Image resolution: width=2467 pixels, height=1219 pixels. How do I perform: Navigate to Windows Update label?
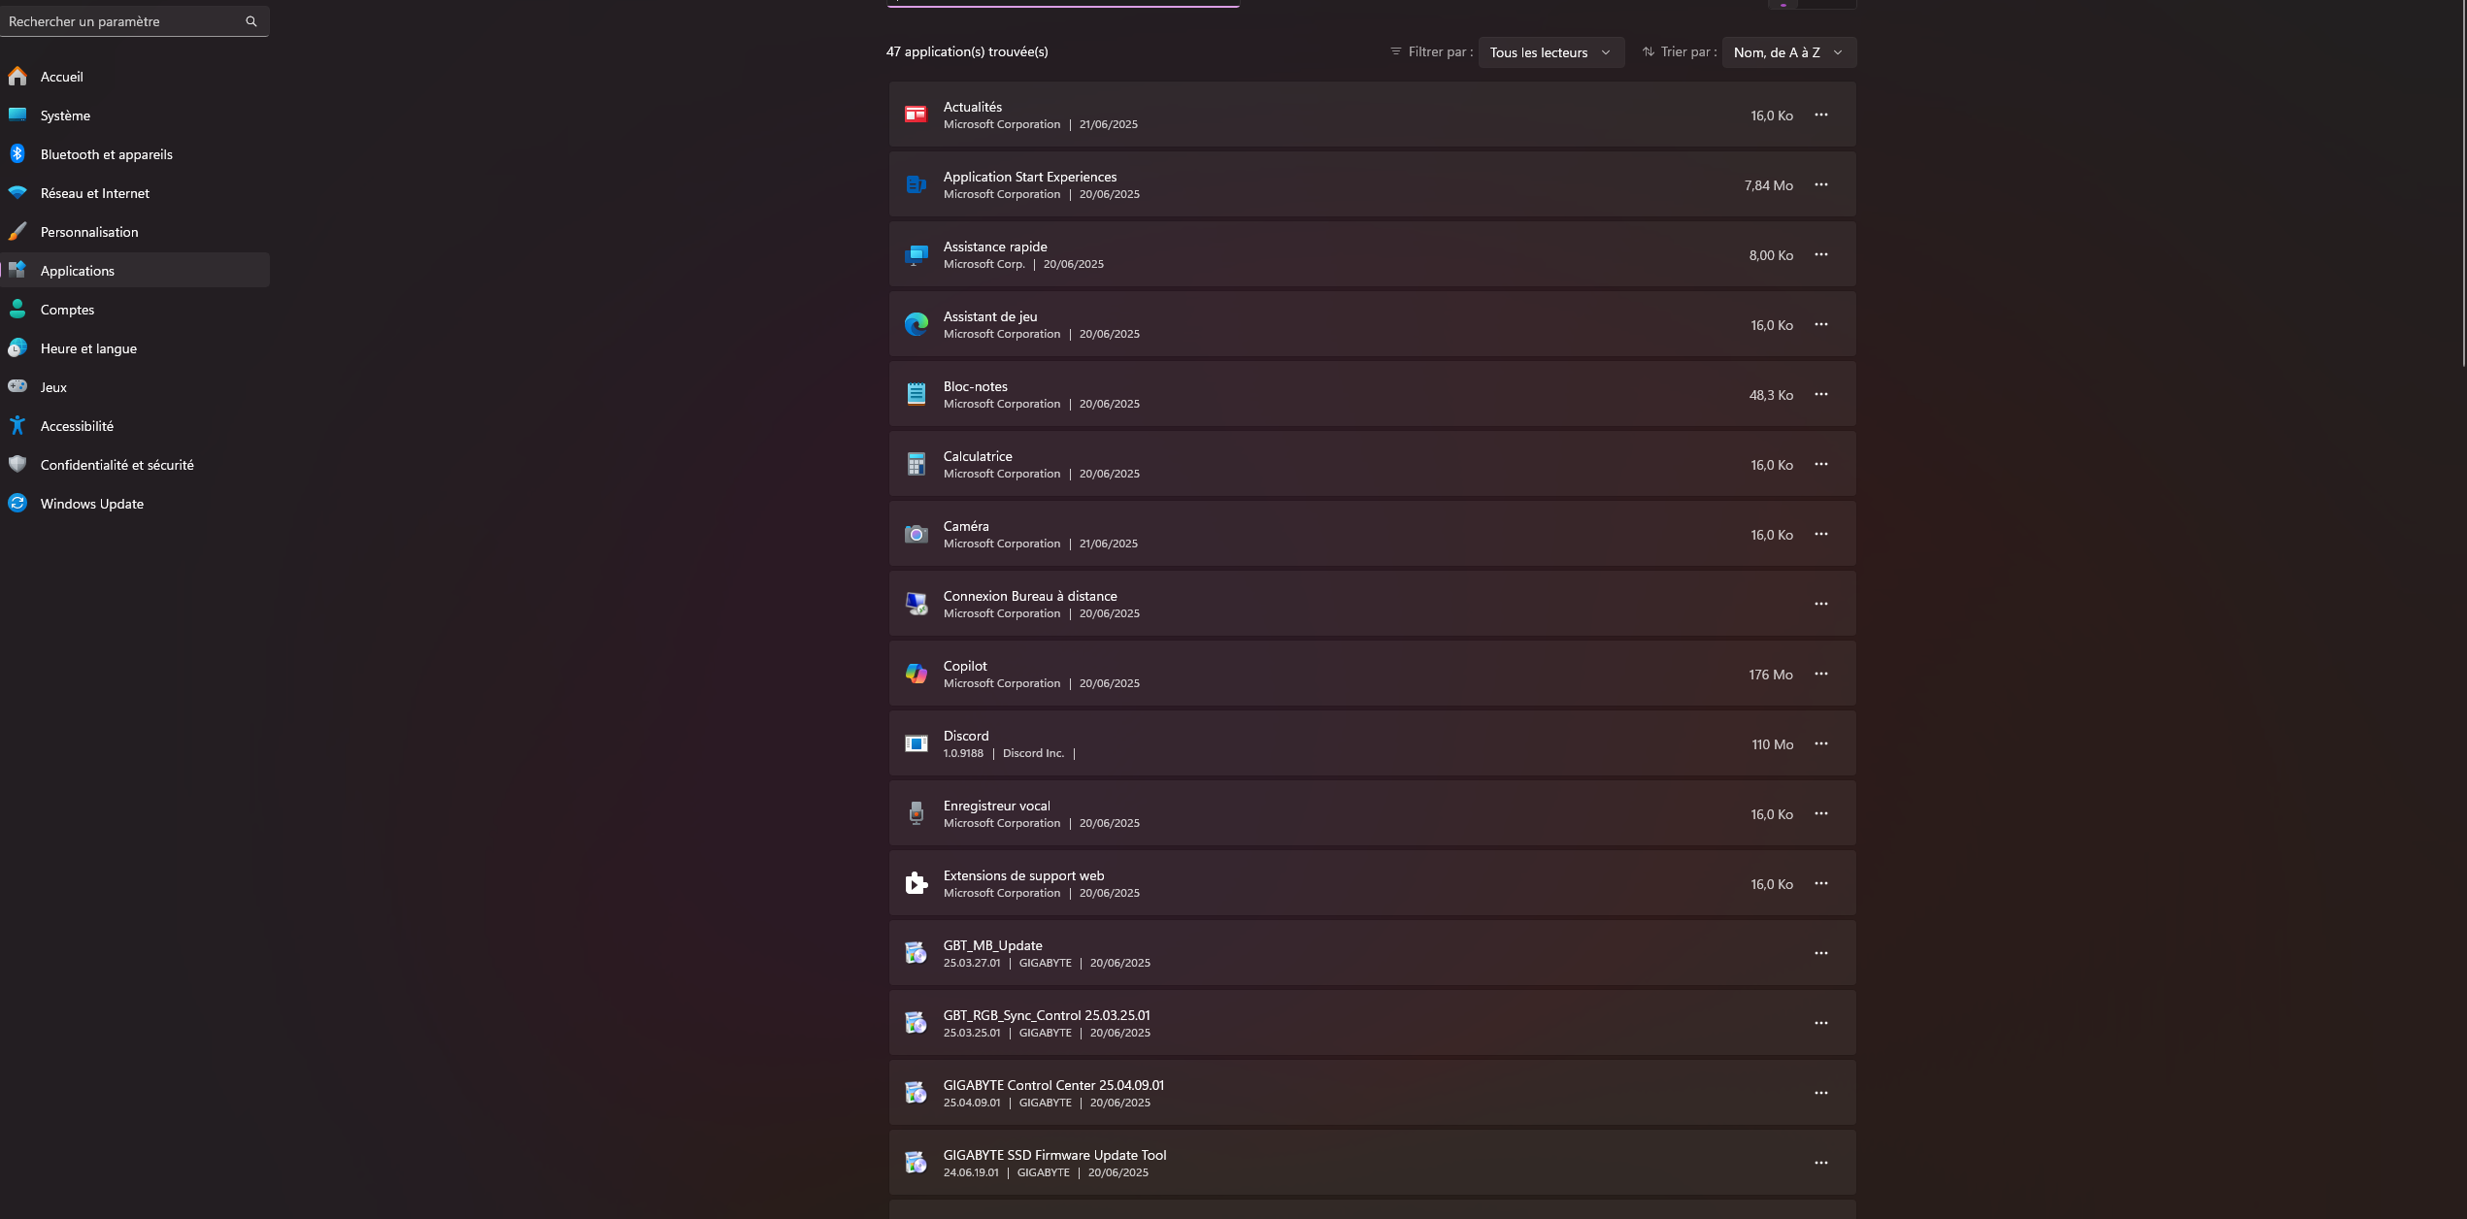pos(92,504)
